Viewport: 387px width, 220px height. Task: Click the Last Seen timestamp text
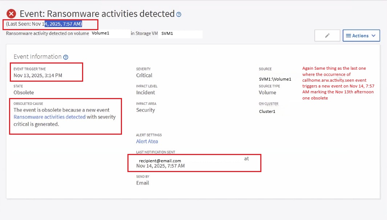click(44, 24)
